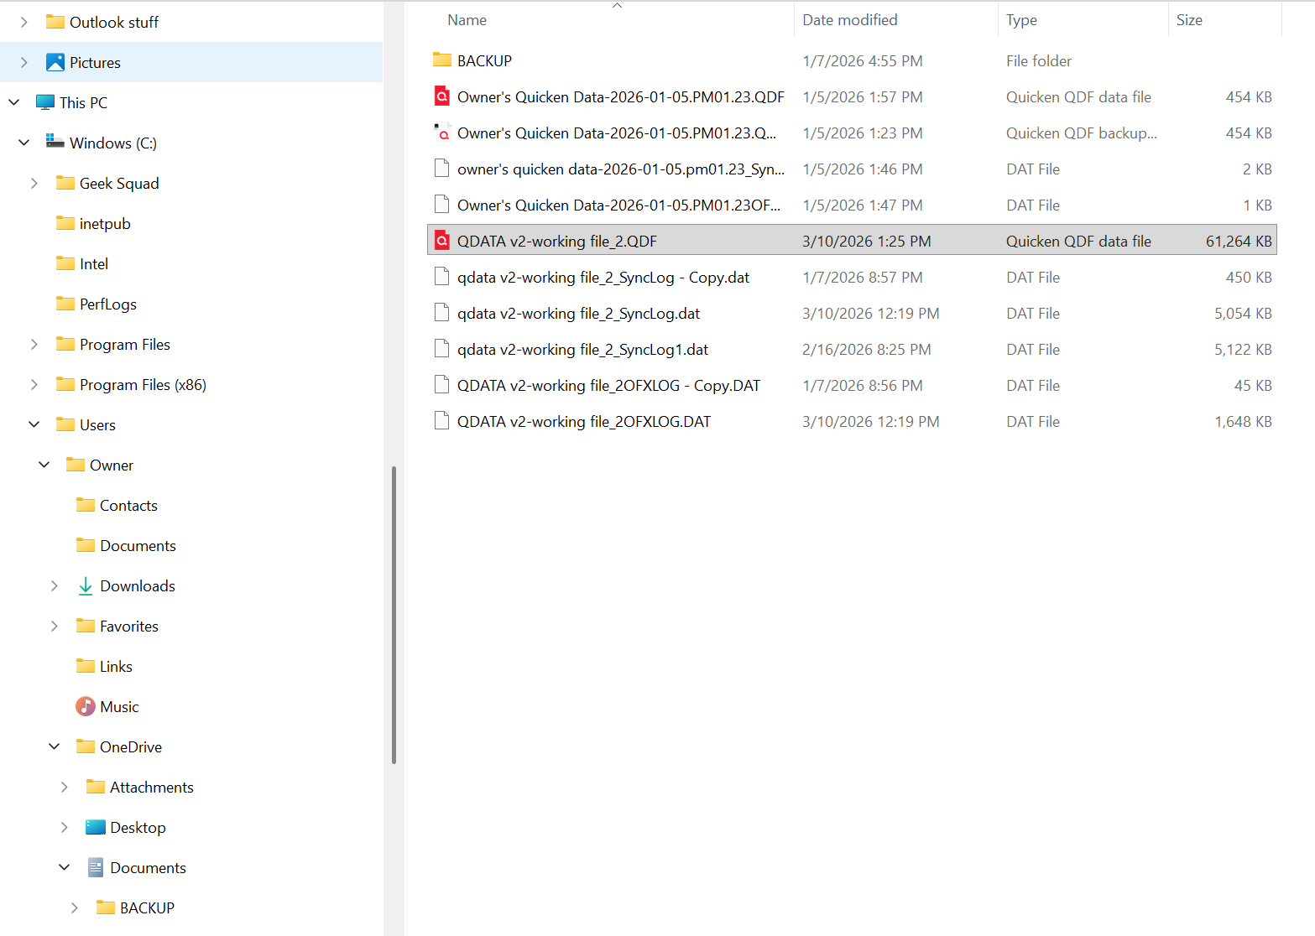The width and height of the screenshot is (1315, 936).
Task: Select Documents under the Owner folder
Action: pyautogui.click(x=138, y=546)
